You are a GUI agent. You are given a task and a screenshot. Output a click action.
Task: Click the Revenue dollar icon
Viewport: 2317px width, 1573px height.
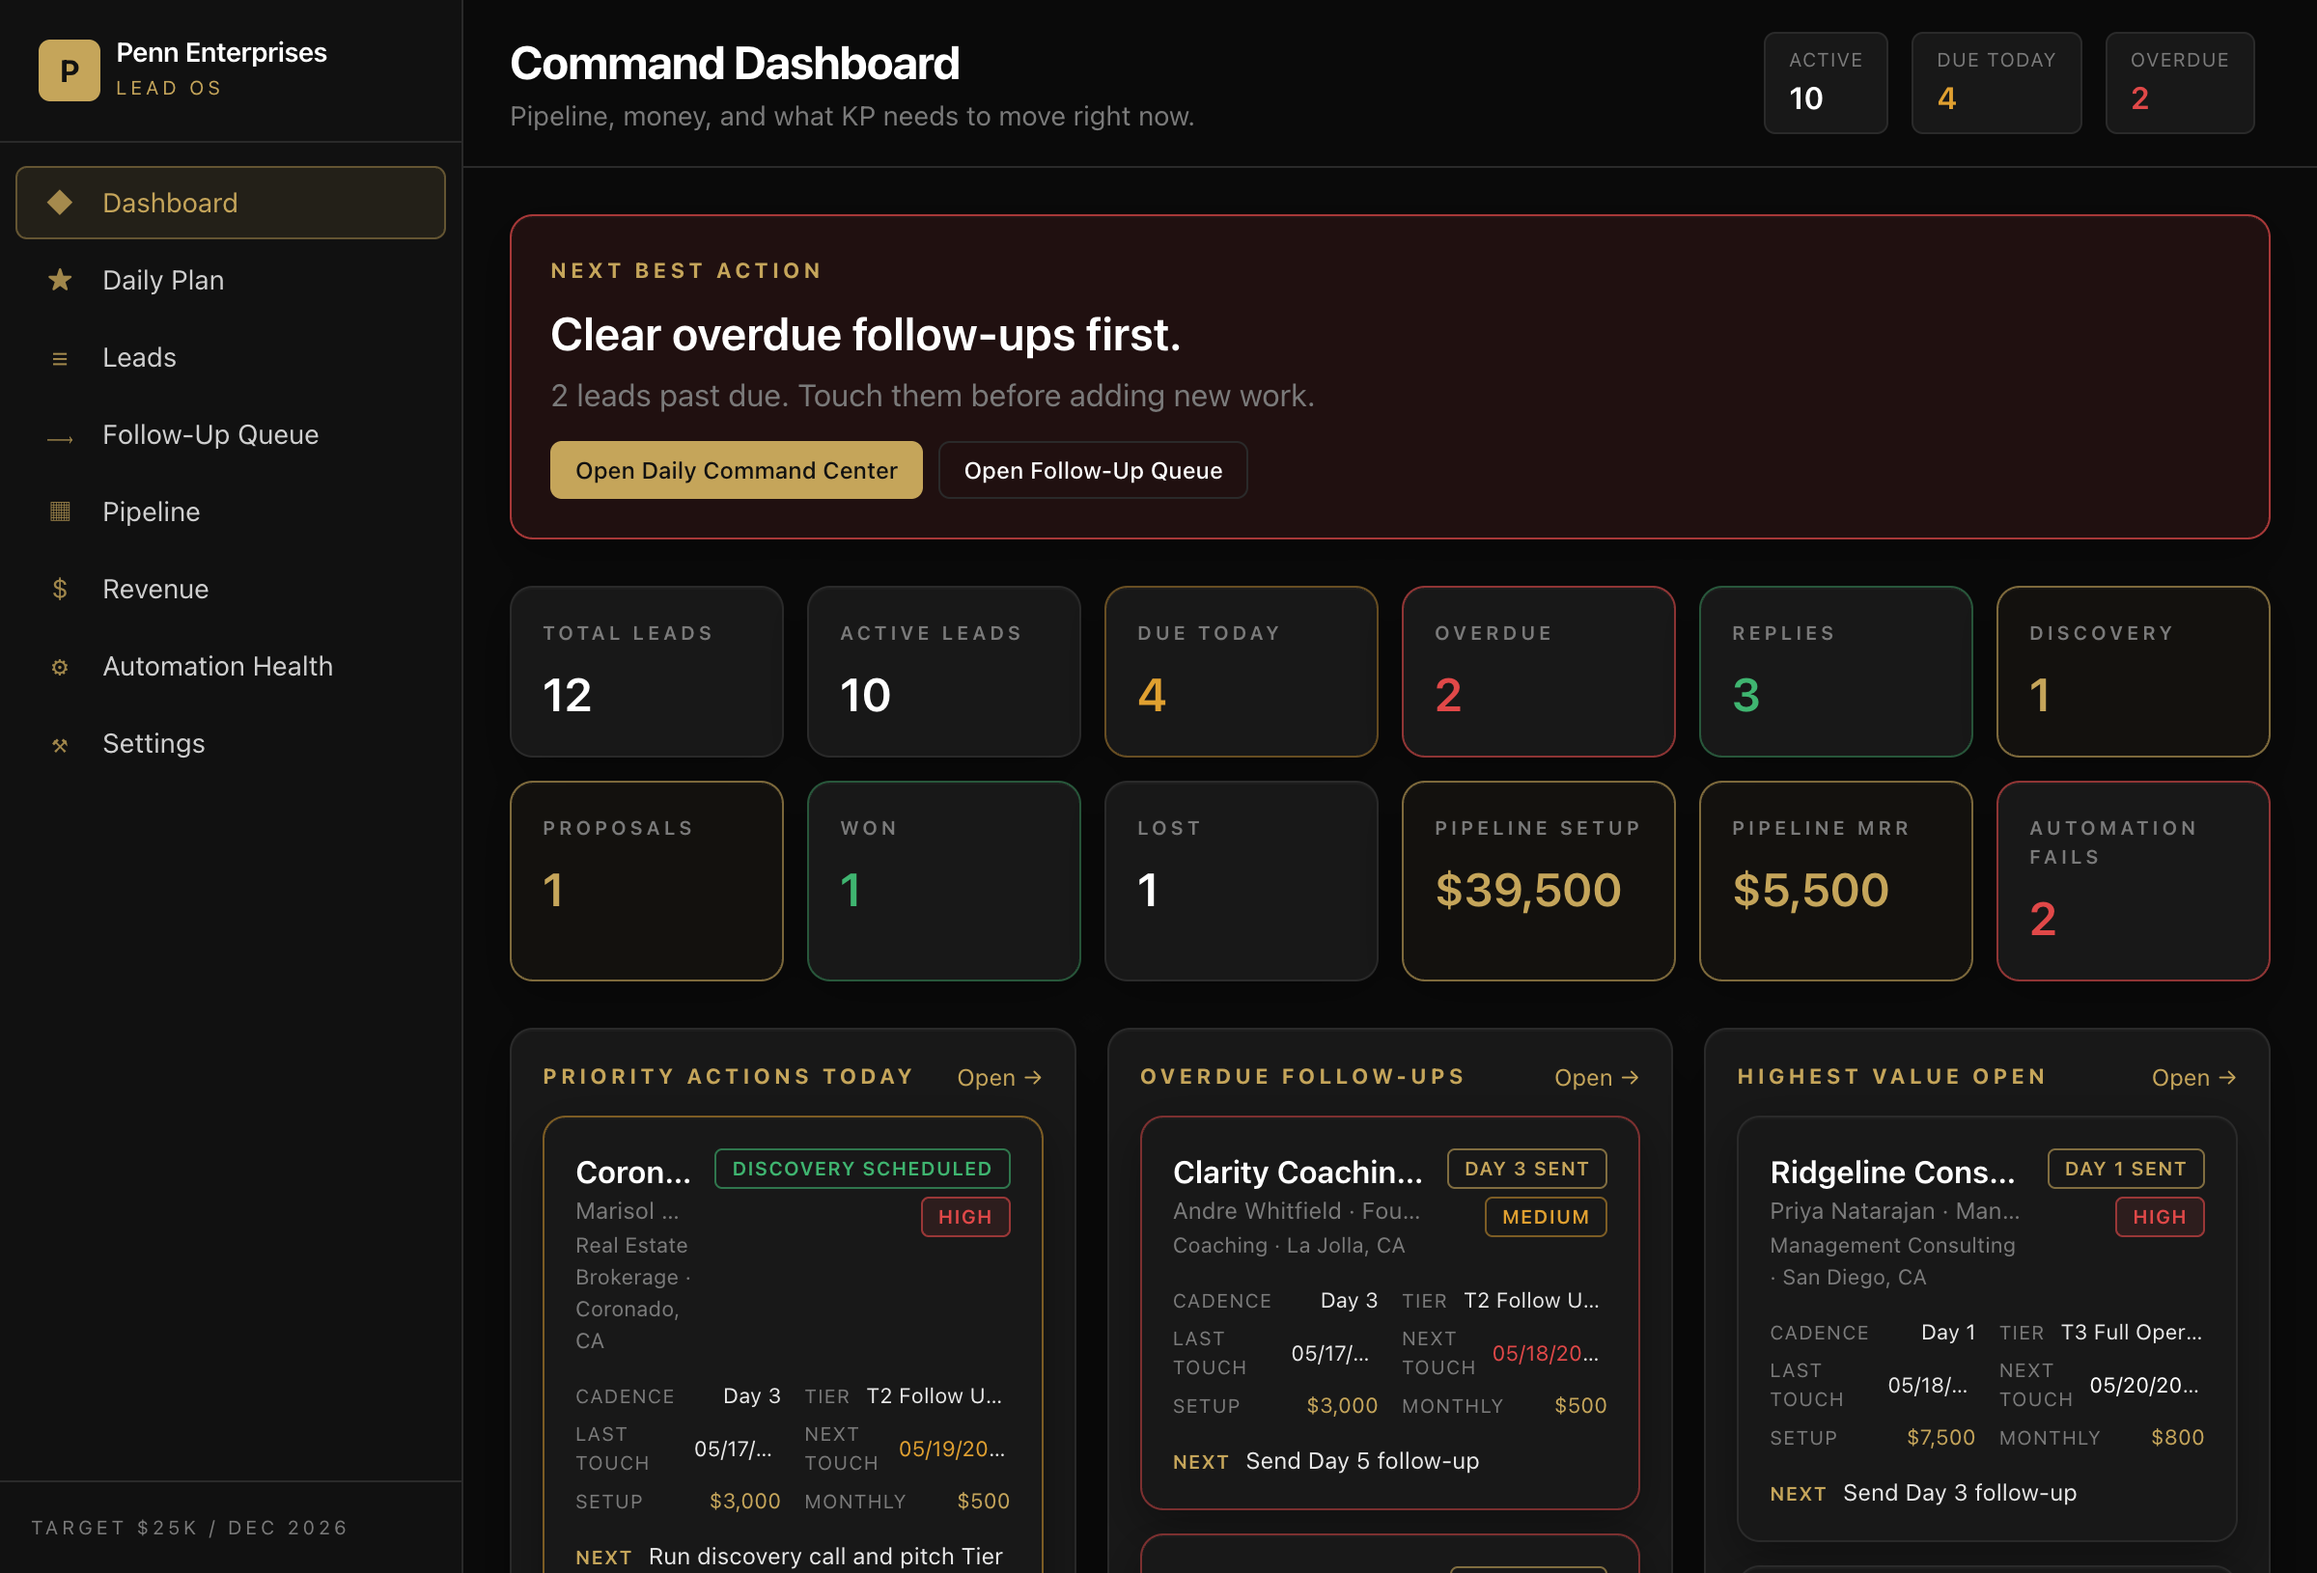[x=60, y=589]
